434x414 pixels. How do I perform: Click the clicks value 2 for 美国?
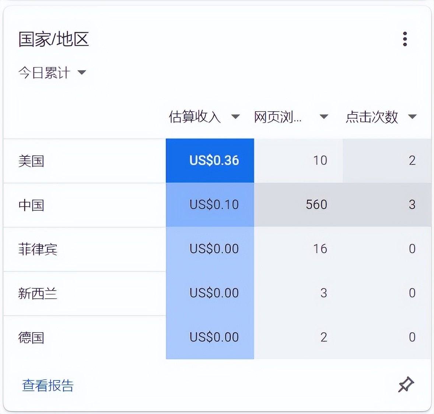(x=412, y=161)
